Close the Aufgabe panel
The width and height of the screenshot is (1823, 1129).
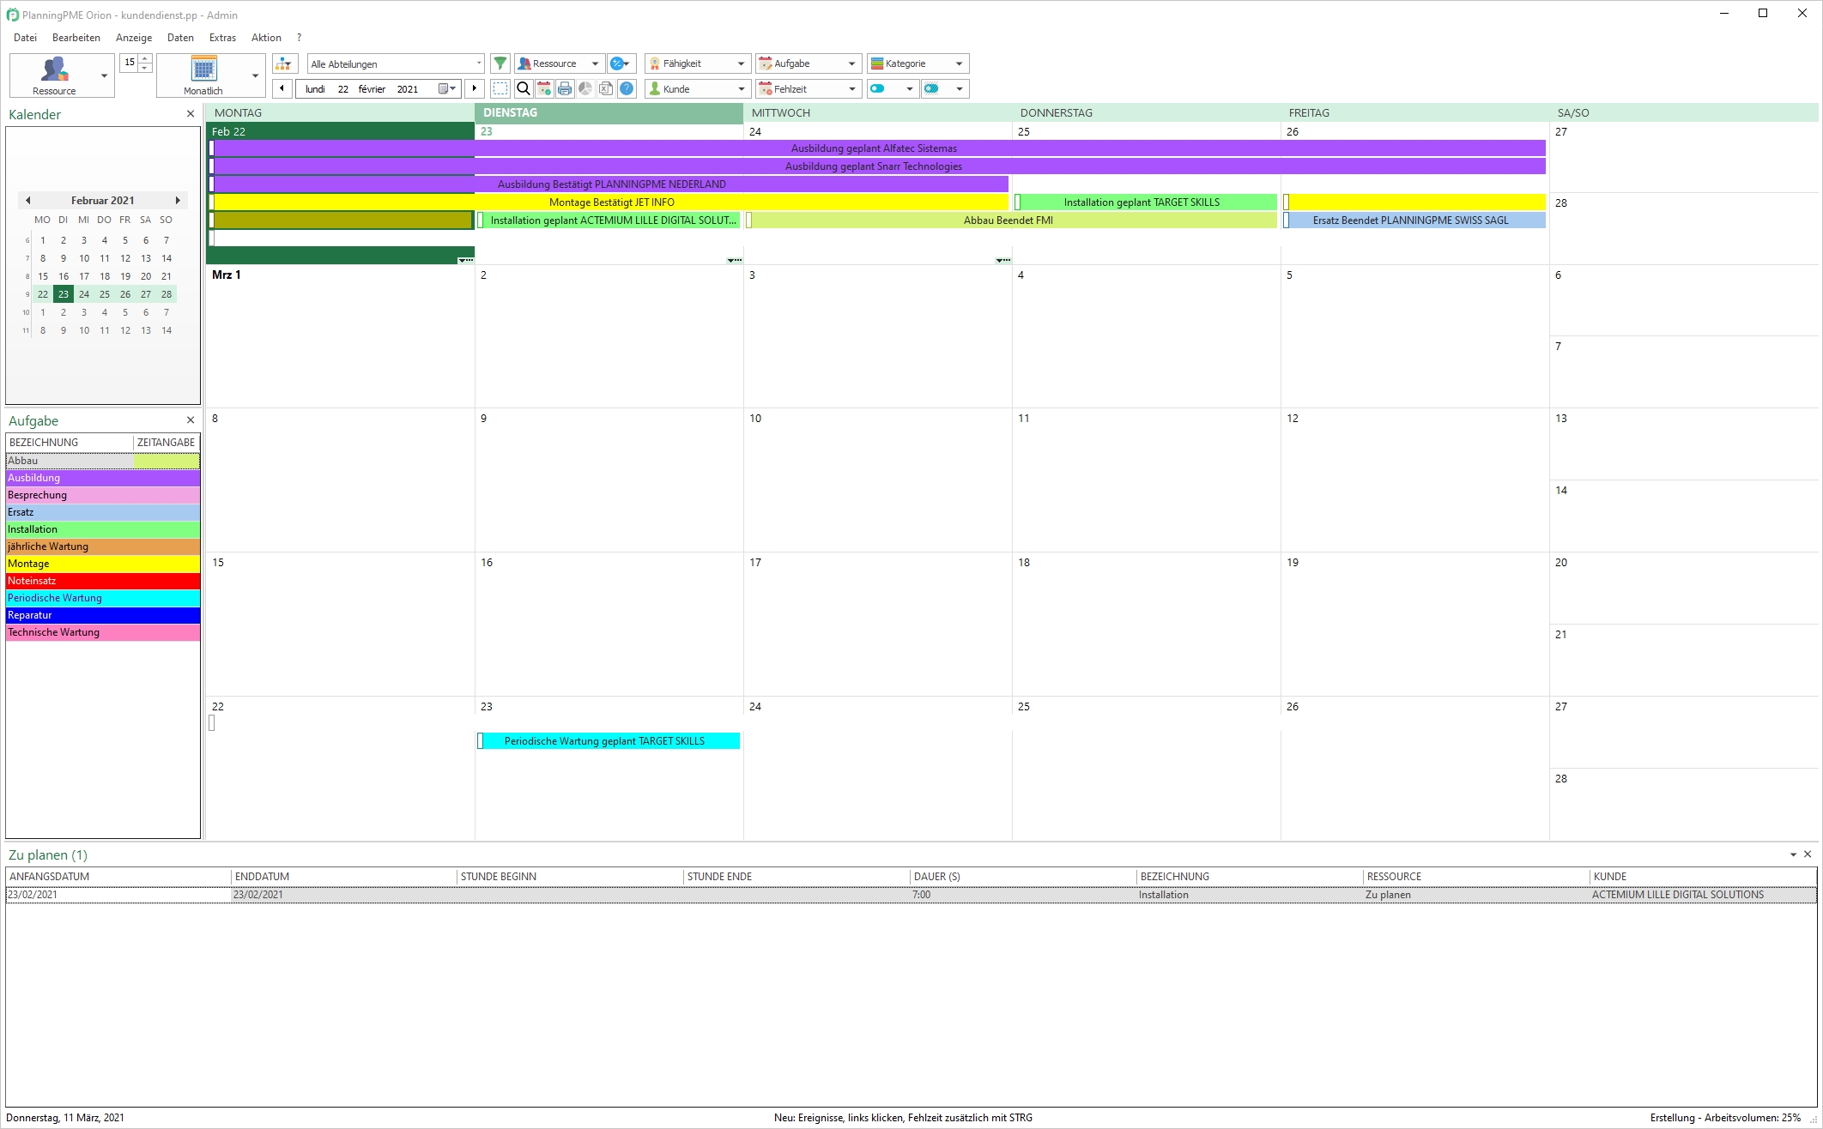tap(191, 420)
